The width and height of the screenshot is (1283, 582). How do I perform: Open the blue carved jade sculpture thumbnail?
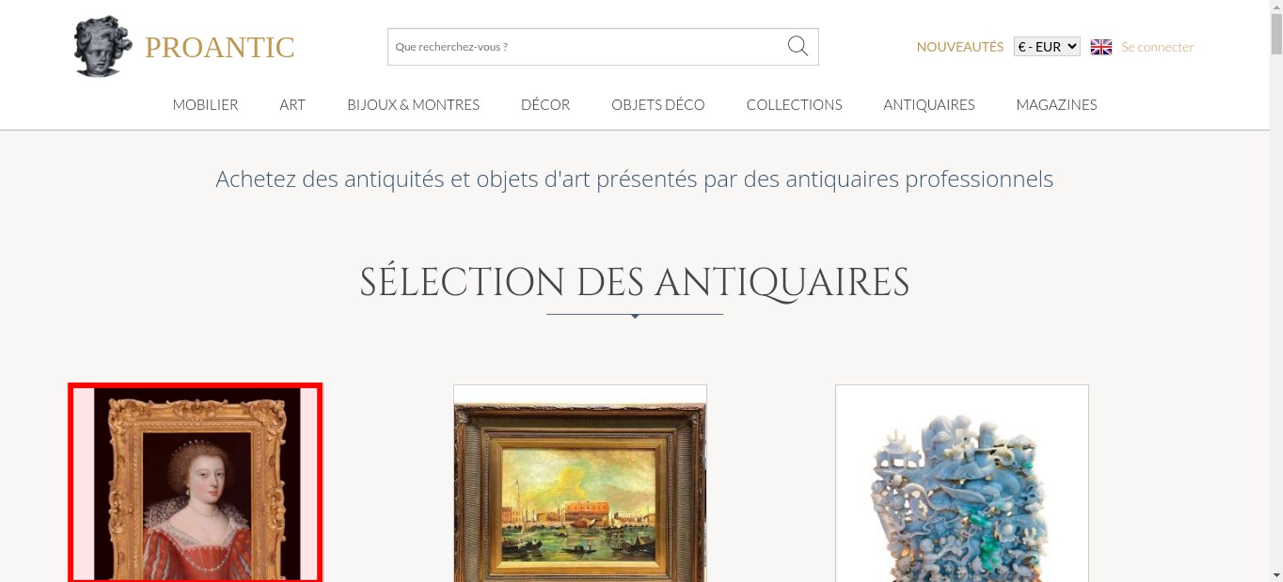tap(962, 483)
